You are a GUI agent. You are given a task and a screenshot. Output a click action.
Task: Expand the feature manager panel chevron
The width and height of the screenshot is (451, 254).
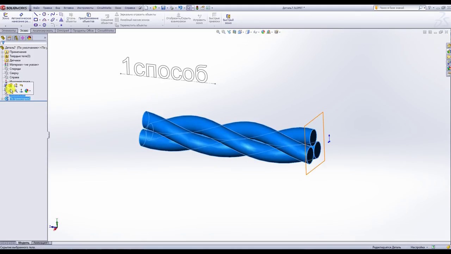[x=45, y=38]
